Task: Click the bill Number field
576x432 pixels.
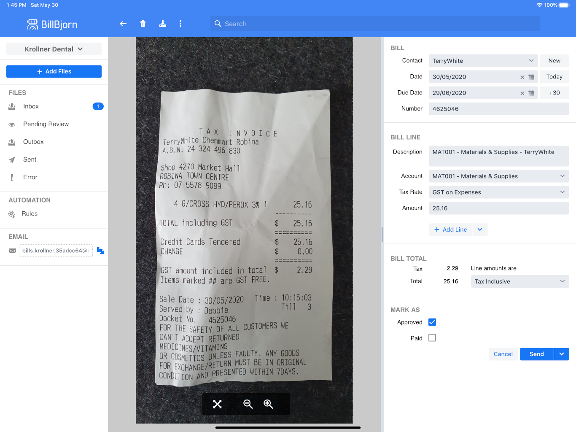Action: (x=499, y=109)
